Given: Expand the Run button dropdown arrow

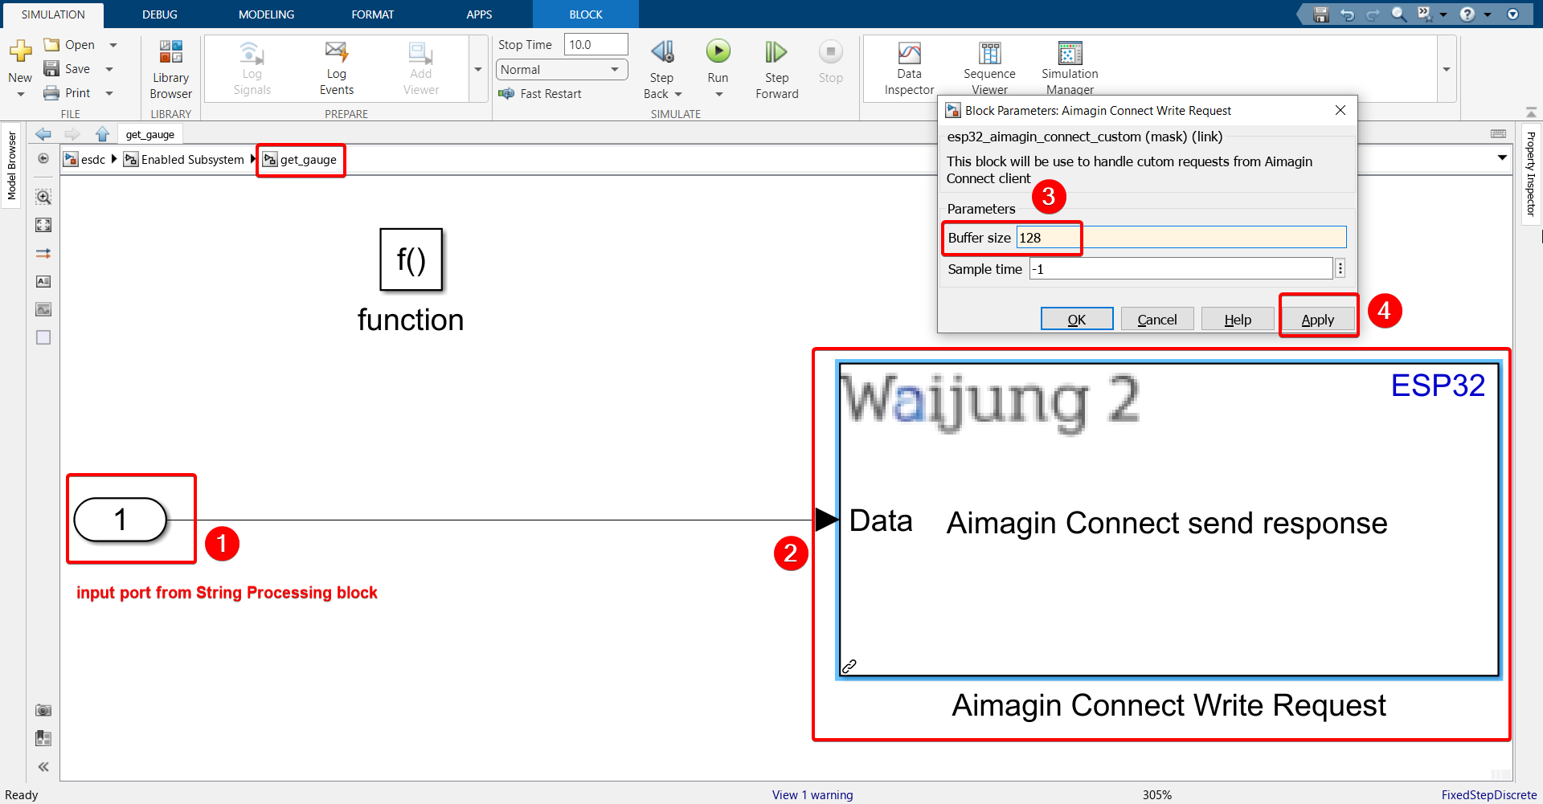Looking at the screenshot, I should [718, 95].
